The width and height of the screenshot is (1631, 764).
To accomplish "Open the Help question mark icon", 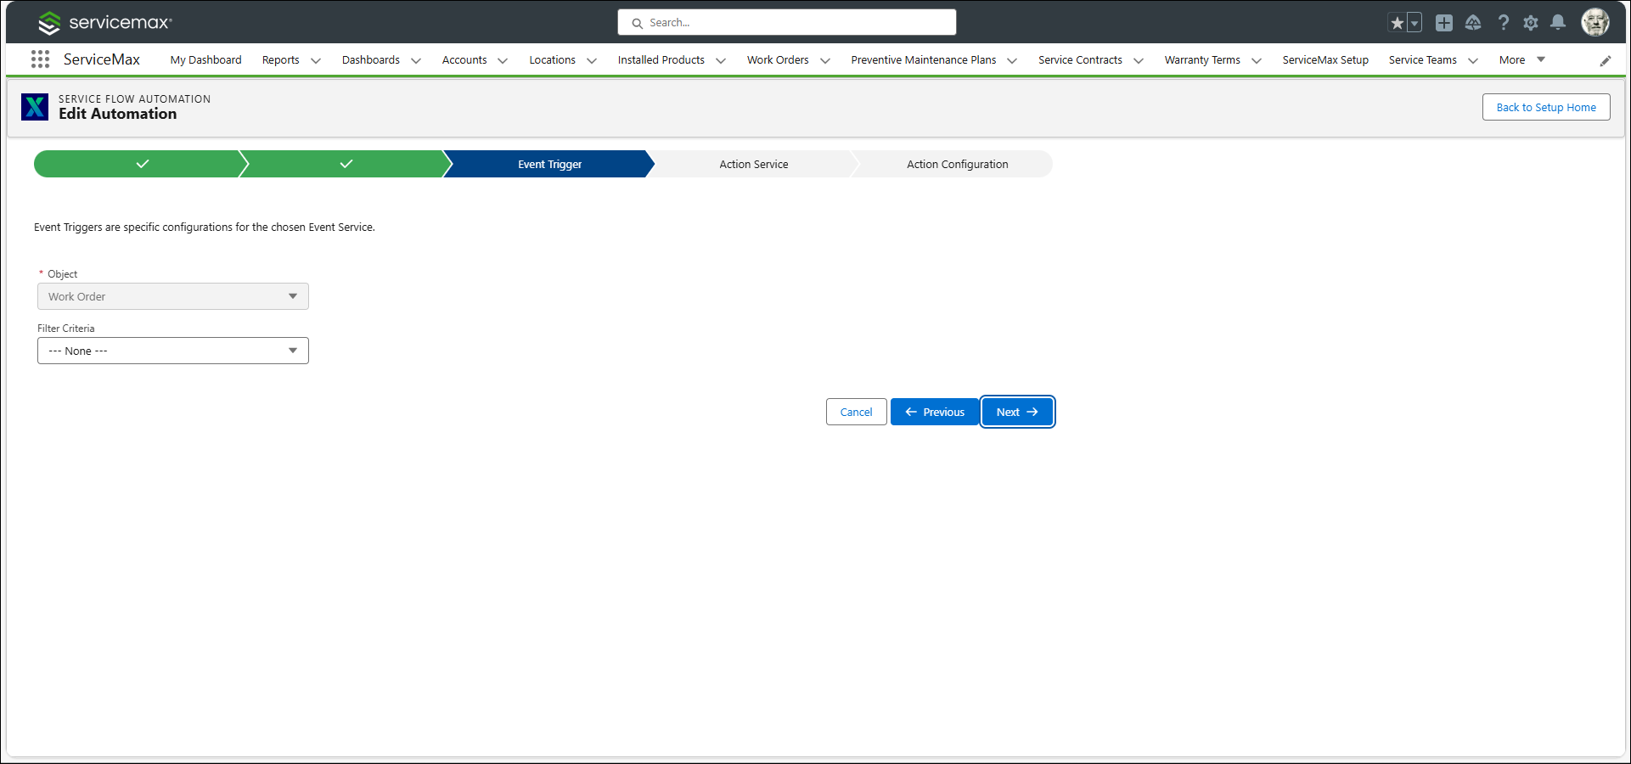I will (1504, 23).
